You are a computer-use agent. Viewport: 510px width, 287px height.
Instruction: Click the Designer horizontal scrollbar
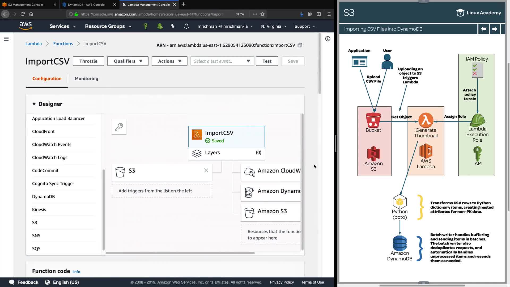click(180, 253)
